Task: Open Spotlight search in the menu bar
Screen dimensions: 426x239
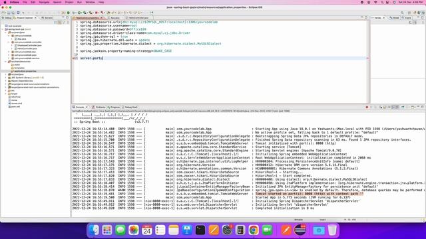Action: click(x=382, y=2)
